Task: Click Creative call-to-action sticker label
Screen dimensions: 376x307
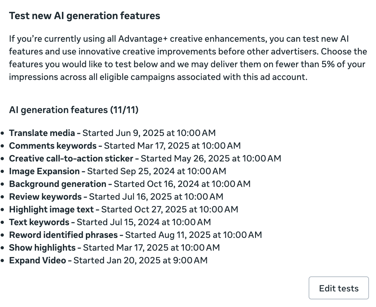Action: point(71,159)
